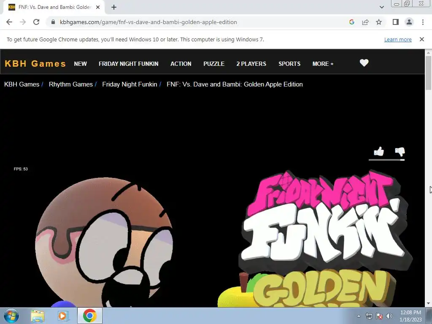Open the Action Center flag icon
This screenshot has width=432, height=324.
pos(379,316)
